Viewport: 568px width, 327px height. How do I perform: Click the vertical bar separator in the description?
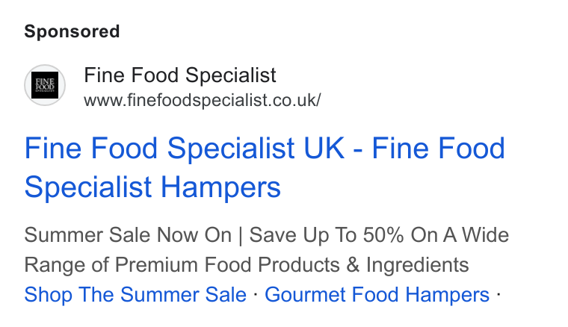(x=240, y=236)
